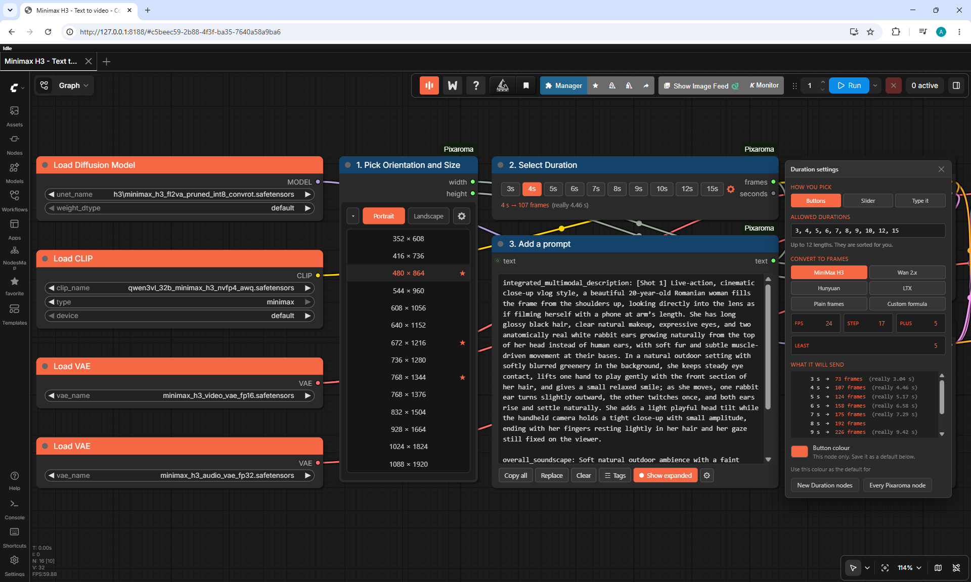Choose Type it as the pick method
971x582 pixels.
920,201
